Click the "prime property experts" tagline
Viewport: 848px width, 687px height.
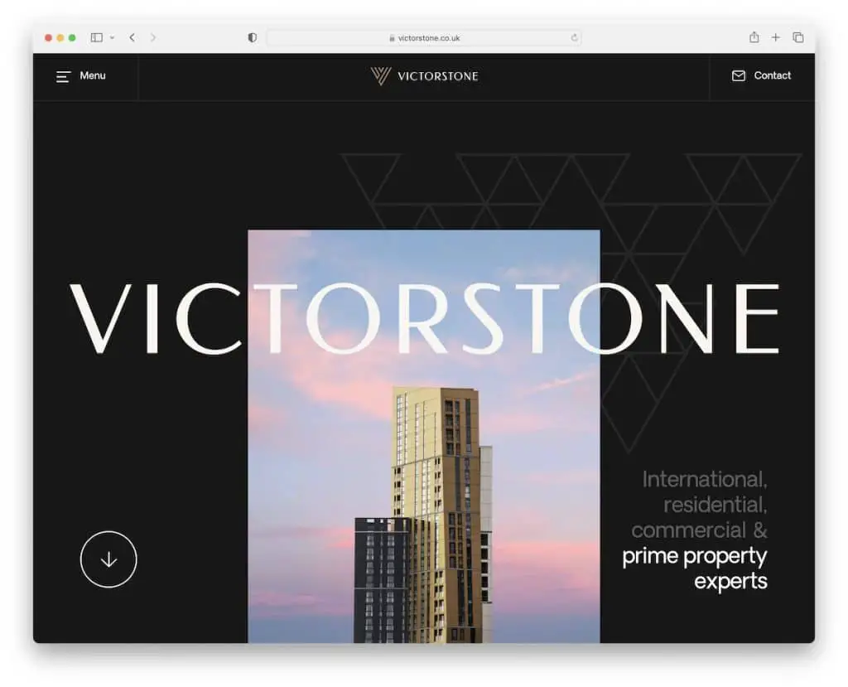click(695, 568)
